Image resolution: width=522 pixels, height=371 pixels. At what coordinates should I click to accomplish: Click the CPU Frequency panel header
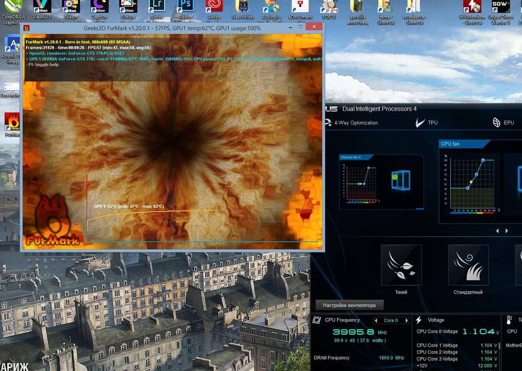[x=342, y=320]
